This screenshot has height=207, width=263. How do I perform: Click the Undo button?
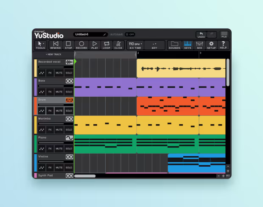point(201,35)
